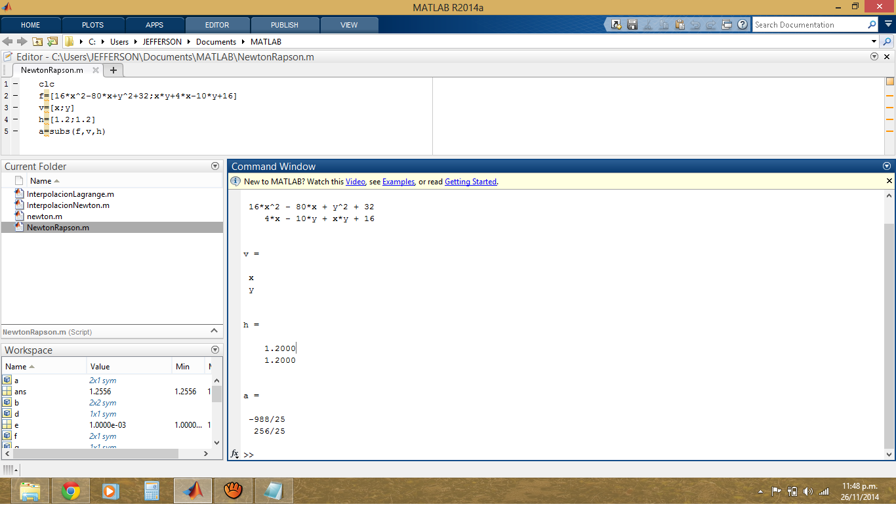Click the Search Documentation field
896x517 pixels.
(809, 25)
